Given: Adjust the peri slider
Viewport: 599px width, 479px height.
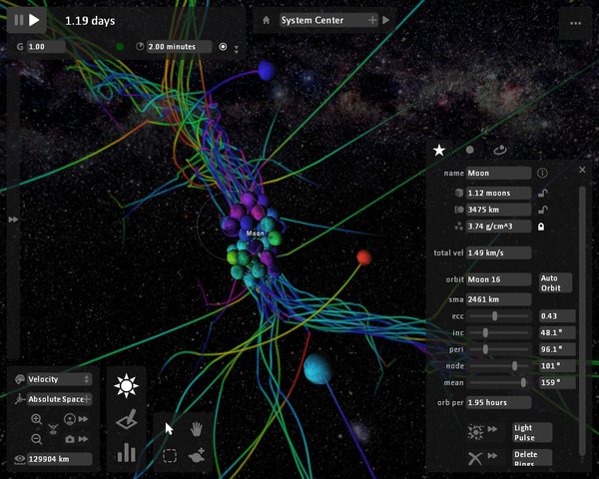Looking at the screenshot, I should 485,349.
